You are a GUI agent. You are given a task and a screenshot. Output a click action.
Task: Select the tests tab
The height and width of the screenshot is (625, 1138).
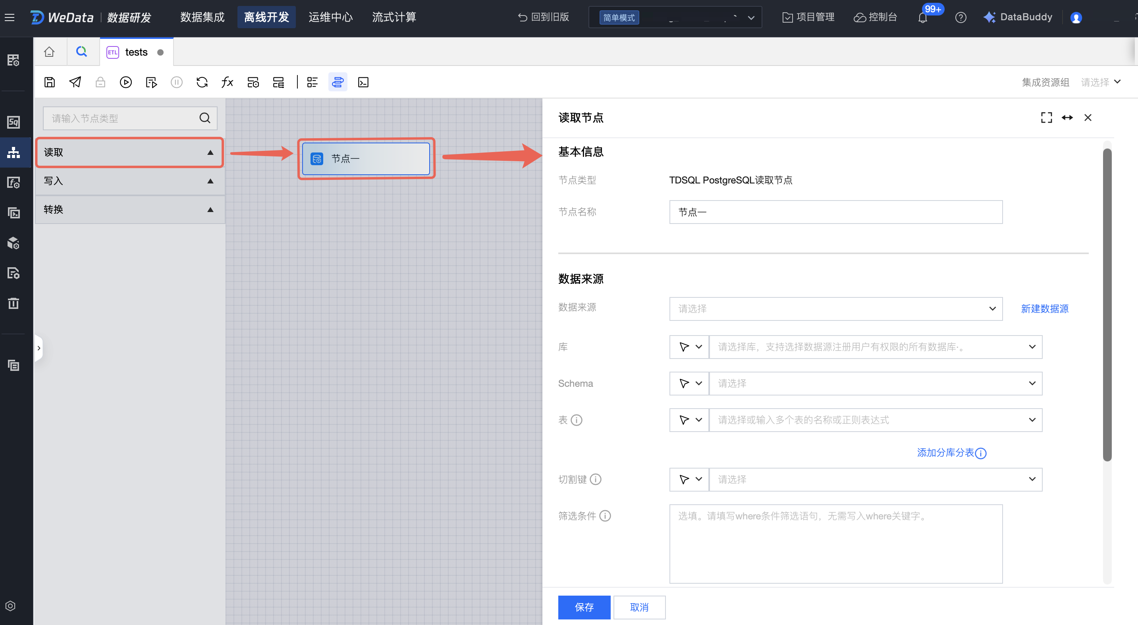coord(136,52)
